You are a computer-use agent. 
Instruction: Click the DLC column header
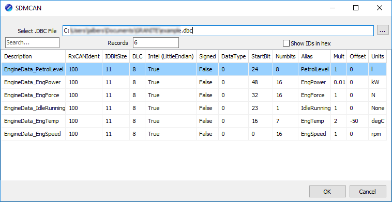[137, 56]
